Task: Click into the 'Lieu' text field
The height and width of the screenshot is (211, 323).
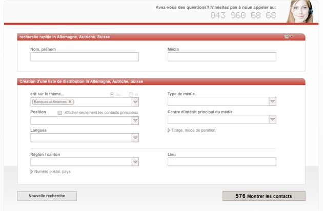Action: (221, 162)
